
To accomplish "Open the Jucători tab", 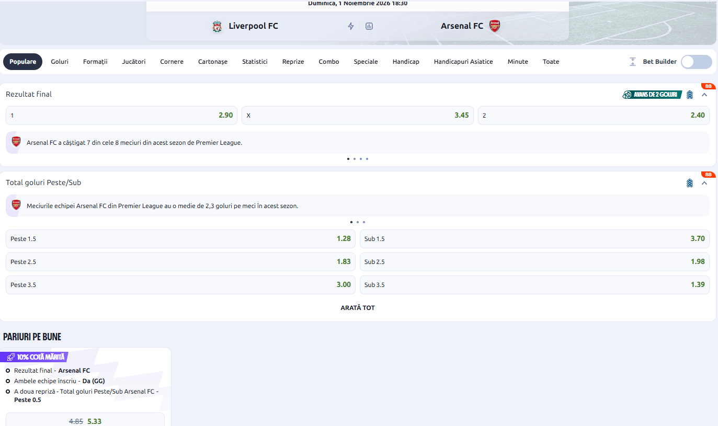I will point(134,62).
